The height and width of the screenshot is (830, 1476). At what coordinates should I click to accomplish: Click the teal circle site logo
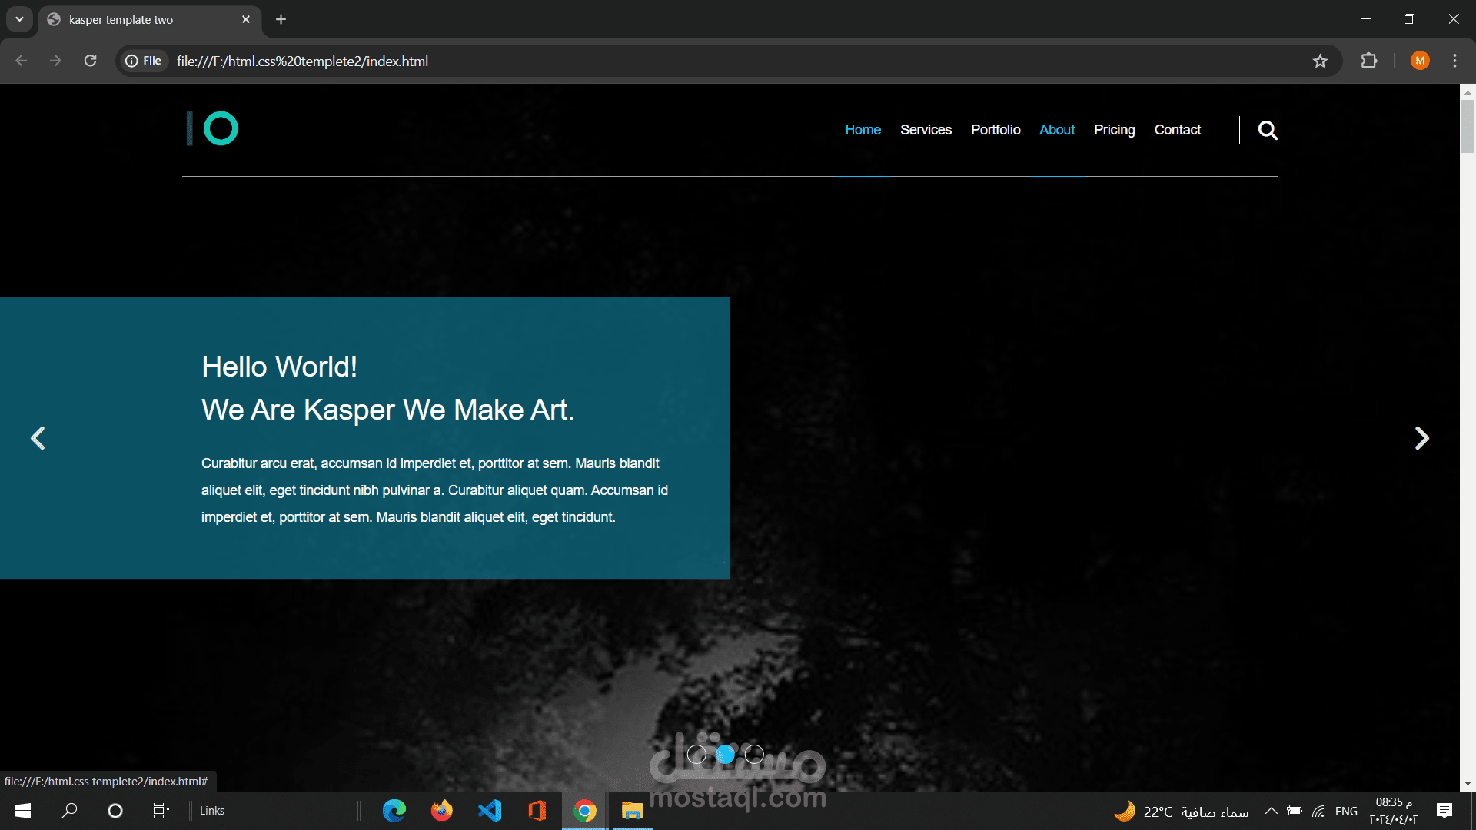point(221,128)
